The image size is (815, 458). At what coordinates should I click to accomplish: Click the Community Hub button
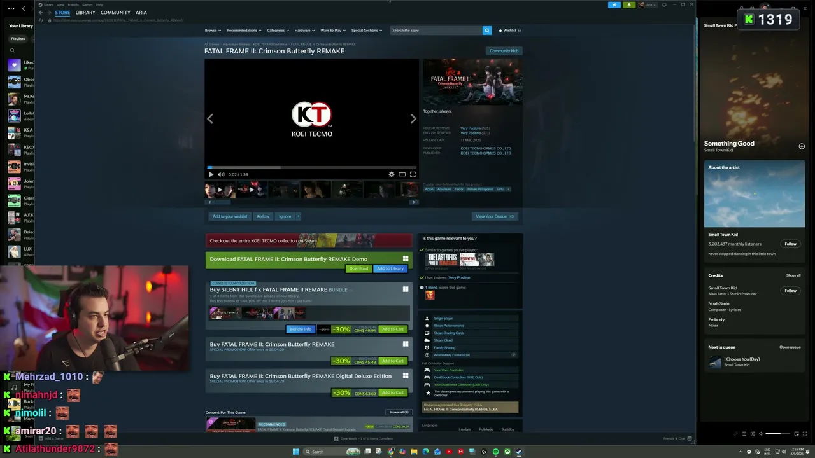[x=504, y=51]
